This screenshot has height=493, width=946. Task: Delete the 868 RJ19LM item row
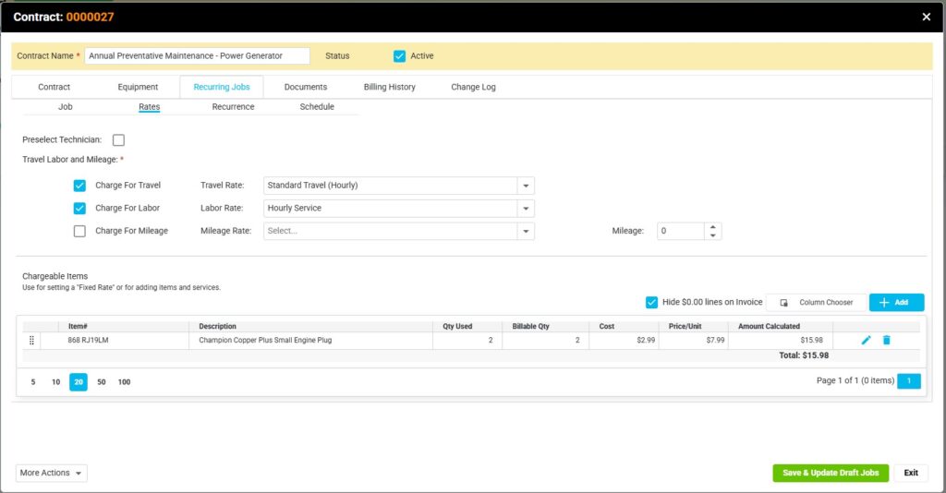tap(886, 340)
